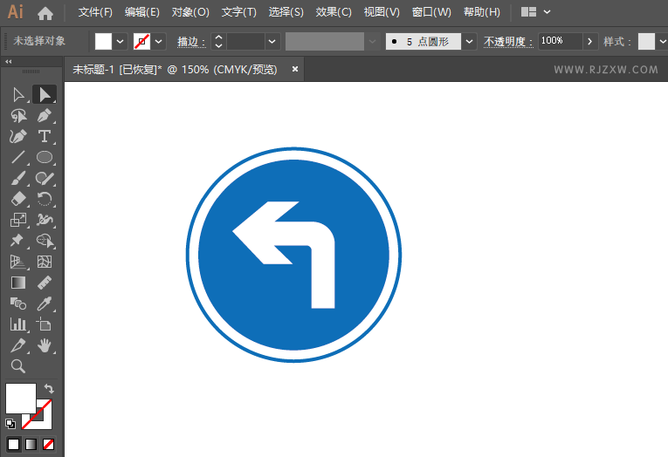Expand the fill color dropdown
Screen dimensions: 668x457
(x=121, y=42)
